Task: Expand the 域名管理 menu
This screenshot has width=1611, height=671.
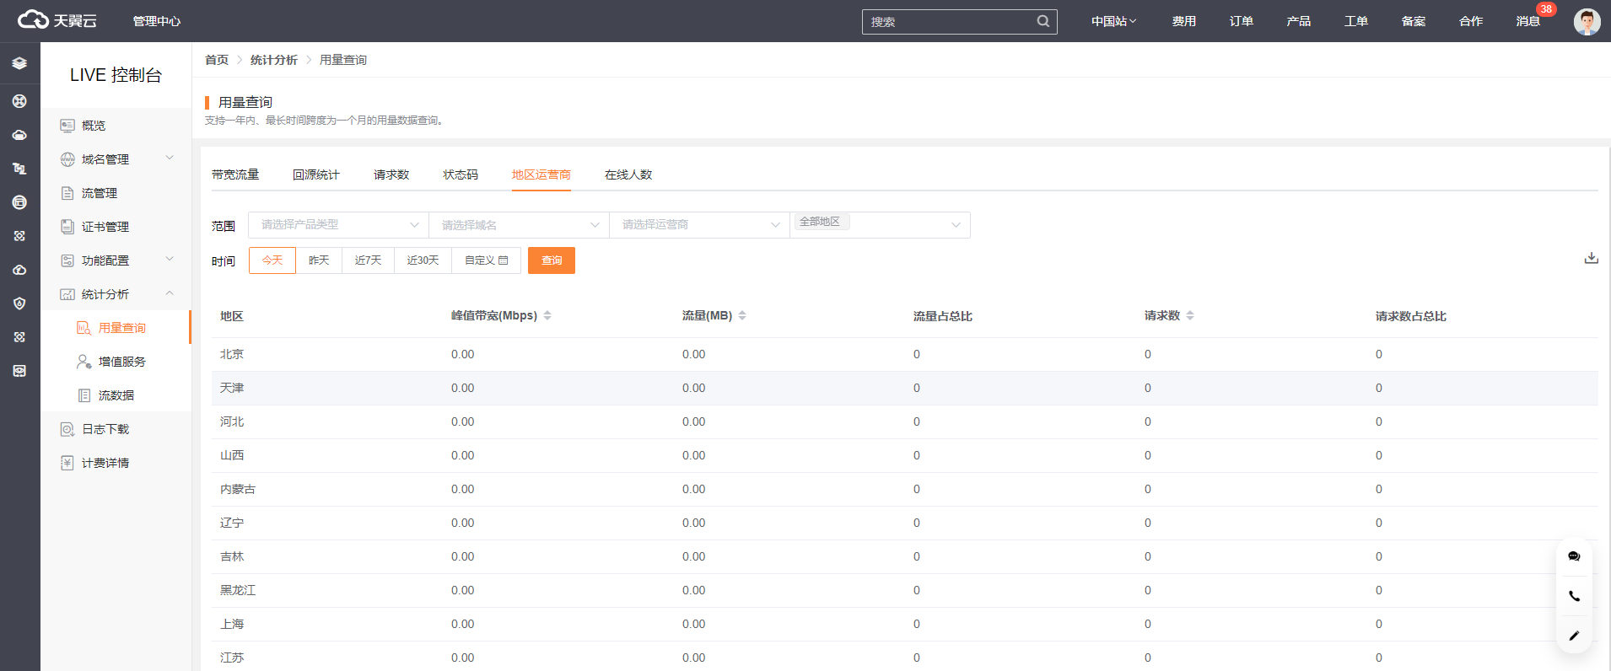Action: 116,159
